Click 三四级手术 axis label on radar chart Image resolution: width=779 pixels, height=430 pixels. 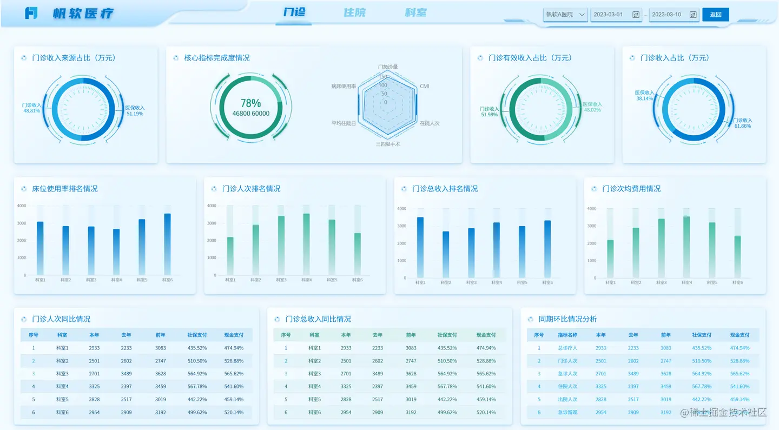click(388, 144)
